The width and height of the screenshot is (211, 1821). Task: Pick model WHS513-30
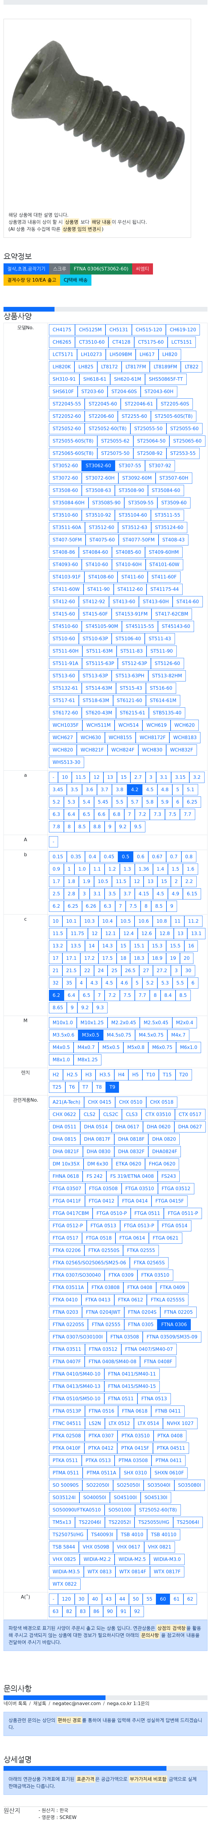(66, 762)
